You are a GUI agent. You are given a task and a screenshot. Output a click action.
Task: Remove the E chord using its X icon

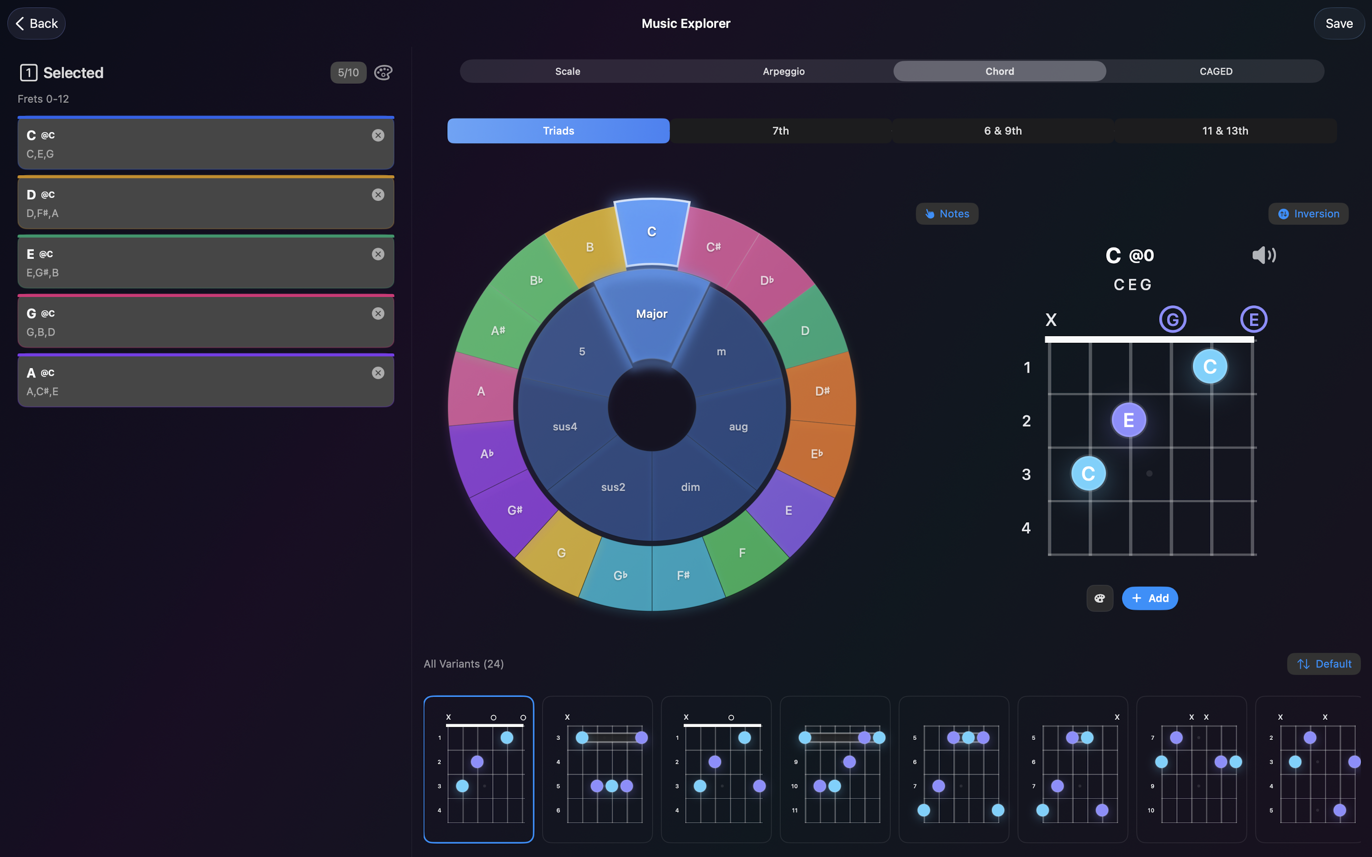(378, 254)
